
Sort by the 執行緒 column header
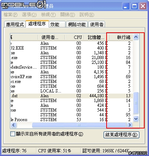tap(121, 37)
